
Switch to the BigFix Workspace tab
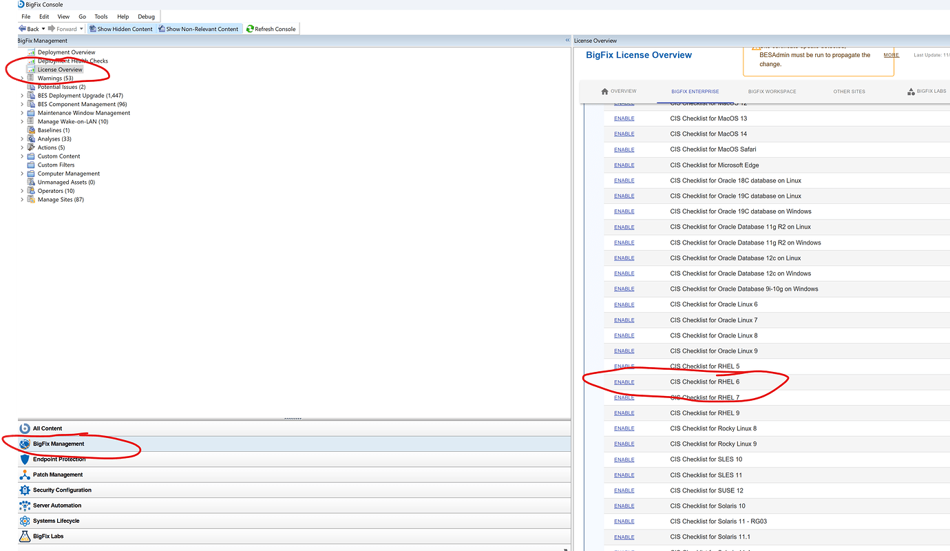772,92
